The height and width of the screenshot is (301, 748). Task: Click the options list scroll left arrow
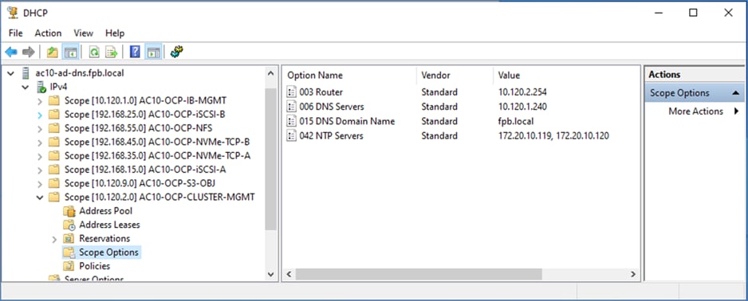click(288, 275)
